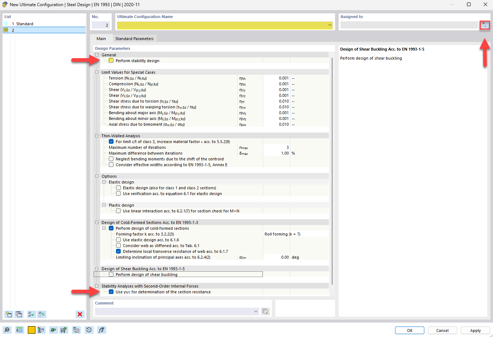493x337 pixels.
Task: Collapse Design of Cold-Formed Sections section
Action: click(x=97, y=222)
